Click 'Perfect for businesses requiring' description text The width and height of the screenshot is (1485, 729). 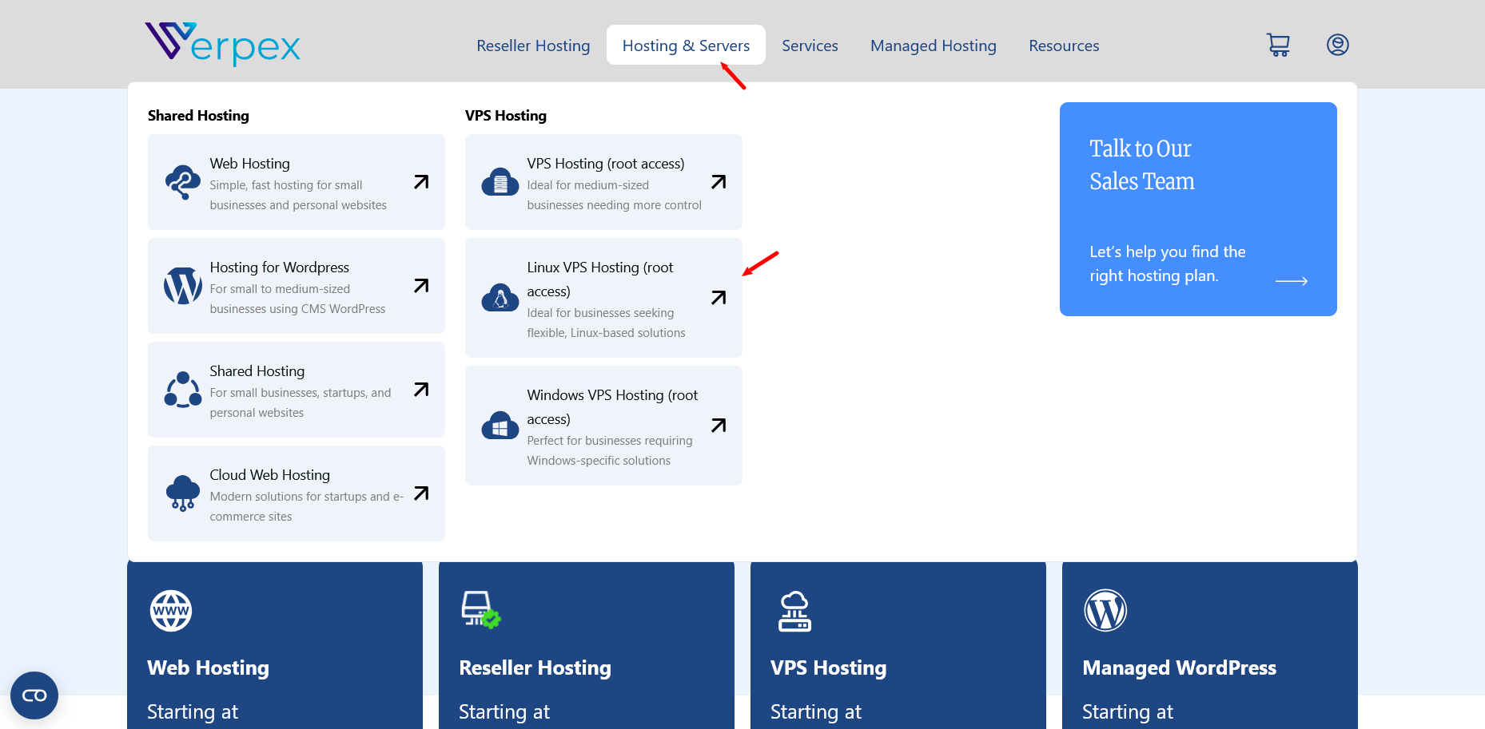[x=610, y=441]
